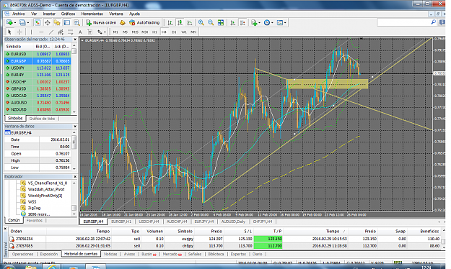Select the vertical line drawing tool

point(31,32)
